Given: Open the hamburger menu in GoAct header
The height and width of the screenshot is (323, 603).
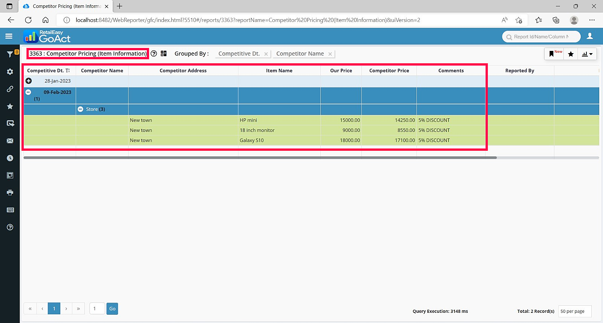Looking at the screenshot, I should coord(9,36).
